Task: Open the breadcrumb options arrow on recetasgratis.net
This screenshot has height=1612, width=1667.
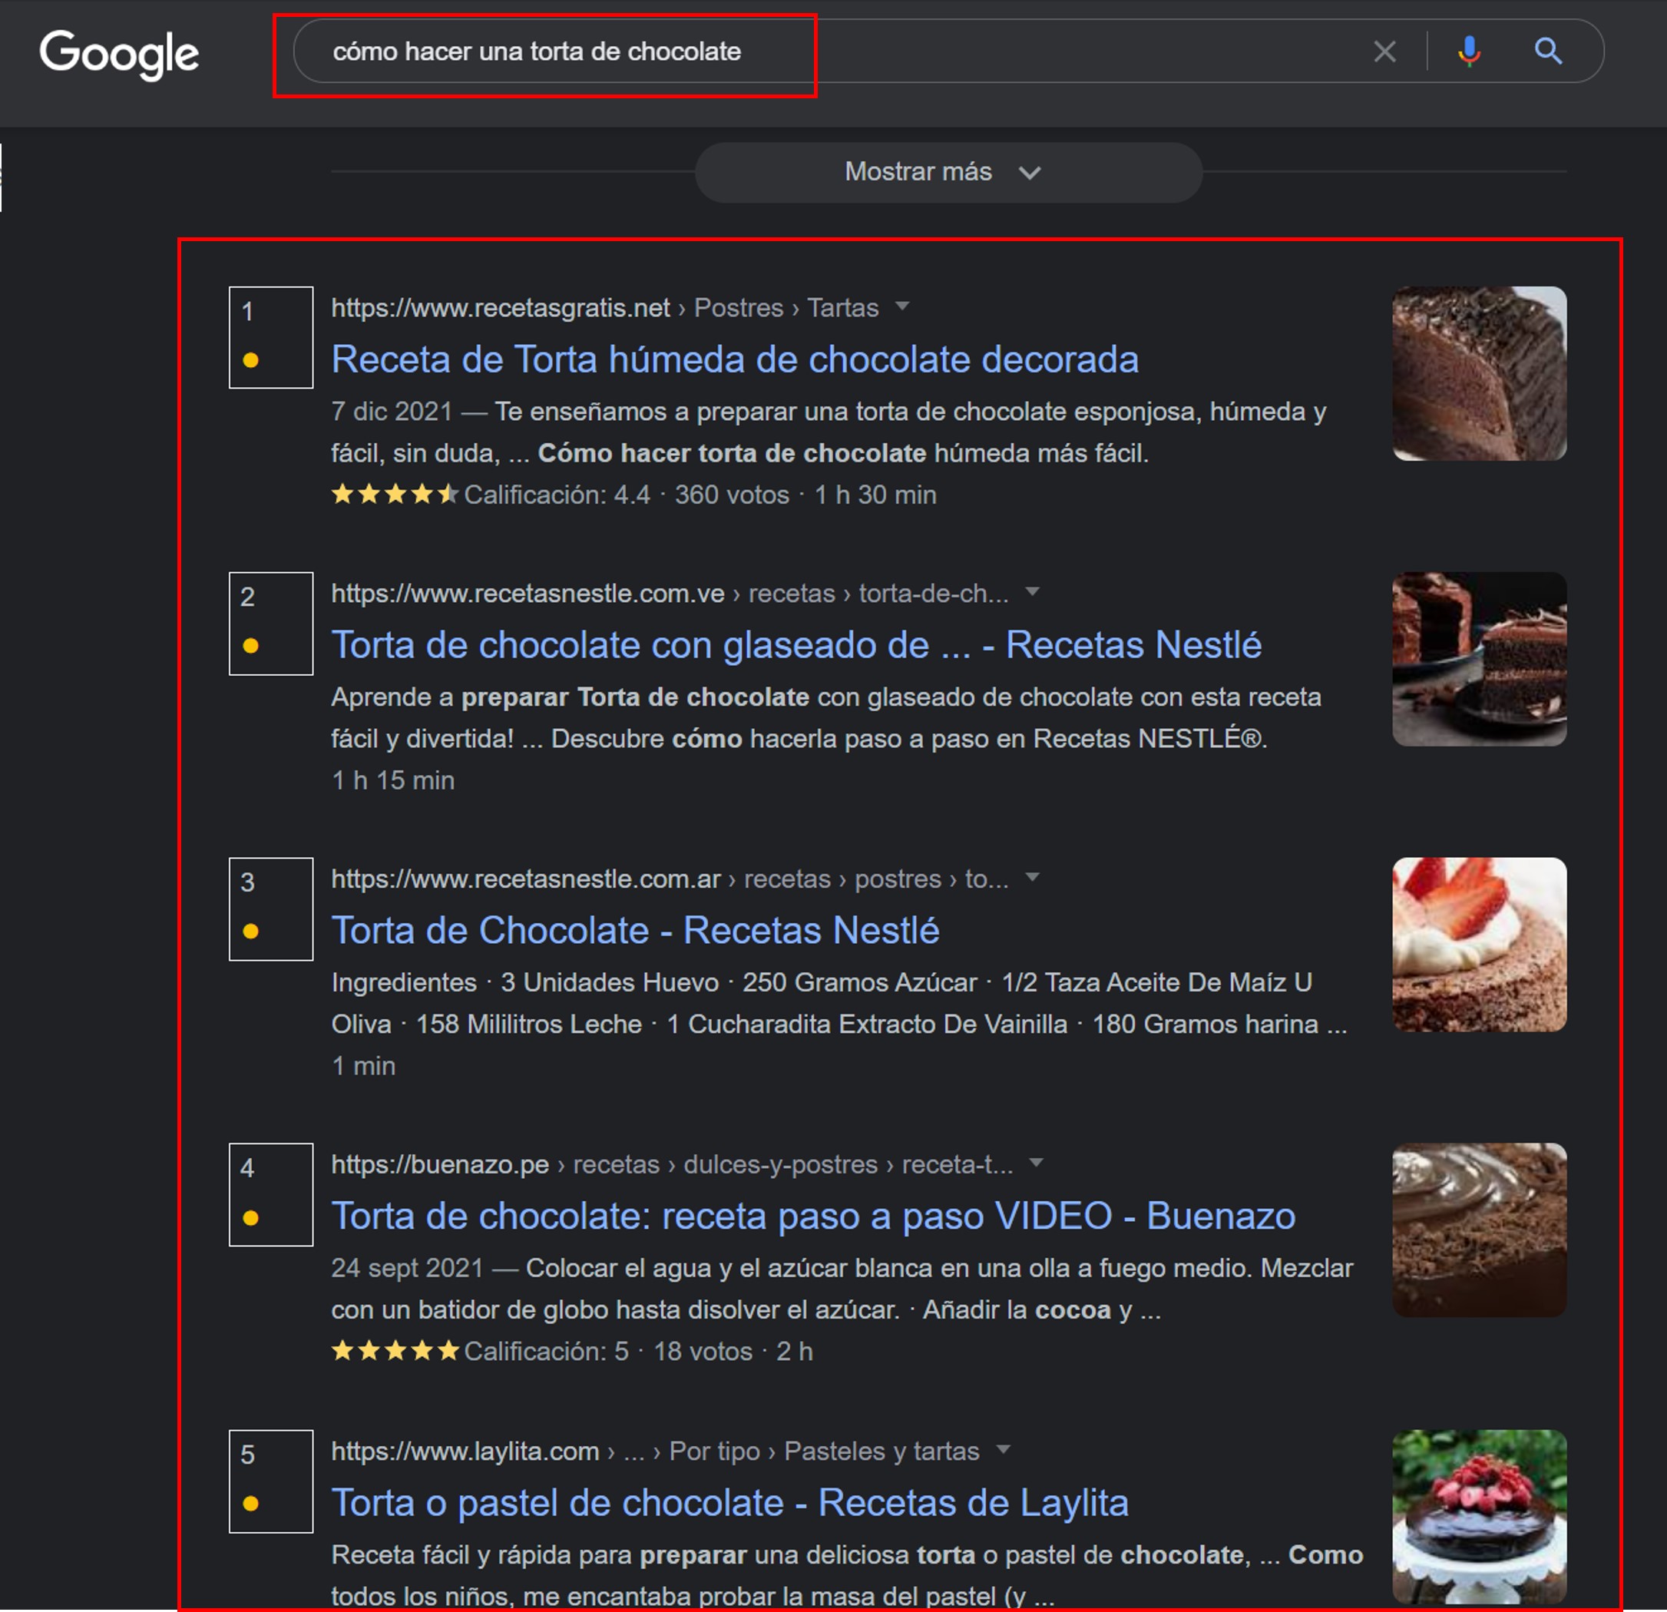Action: coord(903,308)
